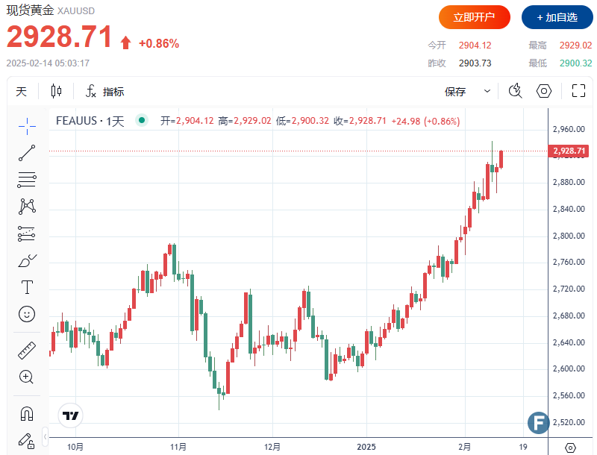Click the zoom in tool
This screenshot has height=455, width=597.
coord(27,377)
